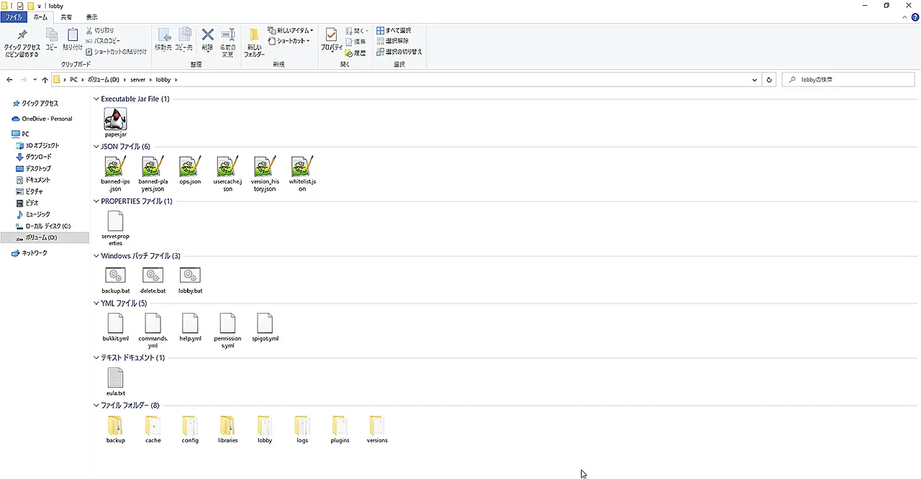Select the eula.txt text document

115,378
